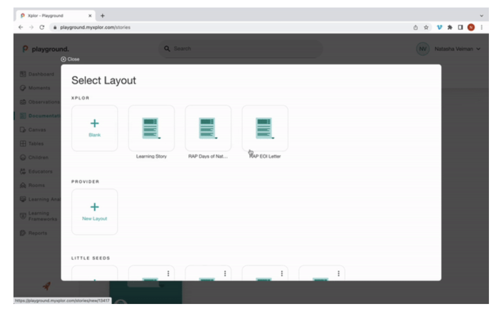Close the Select Layout dialog
This screenshot has width=502, height=319.
70,59
